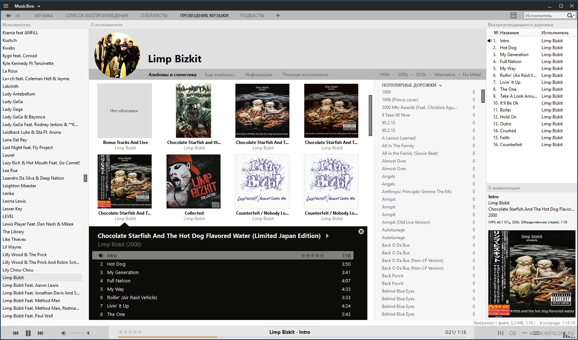Viewport: 578px width, 340px height.
Task: Toggle Last.fm scrobbling icon
Action: click(x=512, y=333)
